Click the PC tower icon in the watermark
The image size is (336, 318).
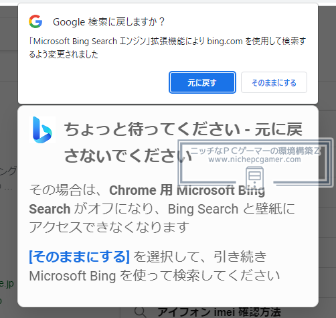point(254,178)
